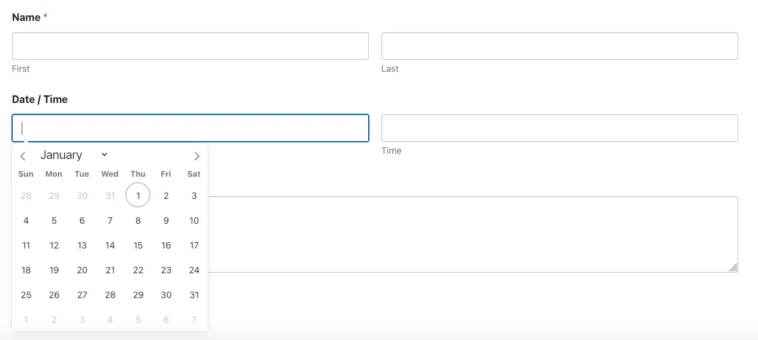758x340 pixels.
Task: Click the Last name input field
Action: (559, 46)
